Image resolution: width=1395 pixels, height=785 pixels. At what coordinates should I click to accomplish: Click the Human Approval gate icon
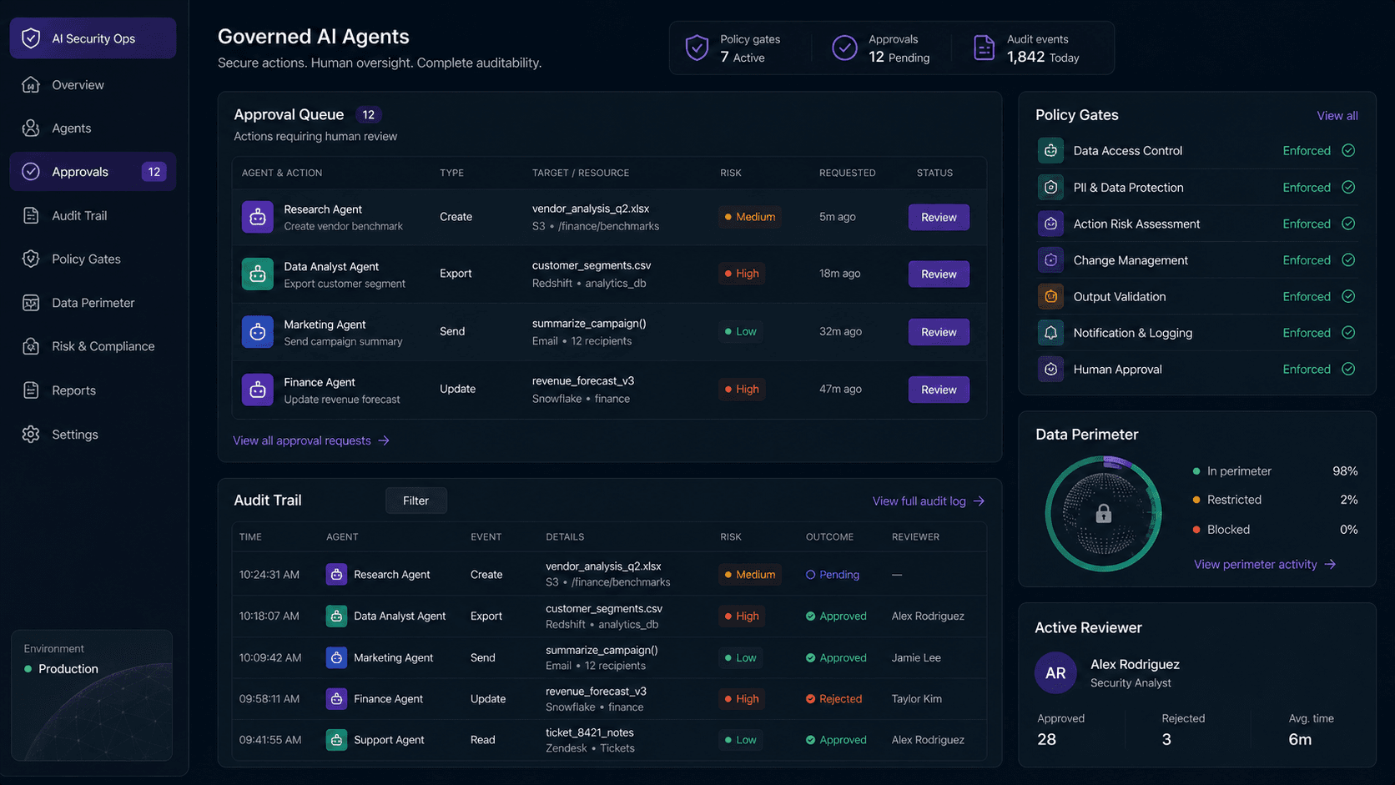(x=1050, y=369)
